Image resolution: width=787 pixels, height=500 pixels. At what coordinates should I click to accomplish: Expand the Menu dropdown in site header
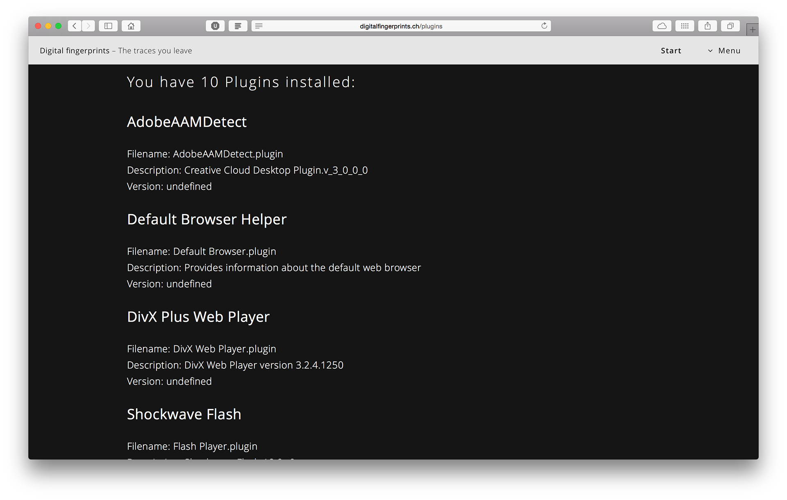pyautogui.click(x=724, y=50)
